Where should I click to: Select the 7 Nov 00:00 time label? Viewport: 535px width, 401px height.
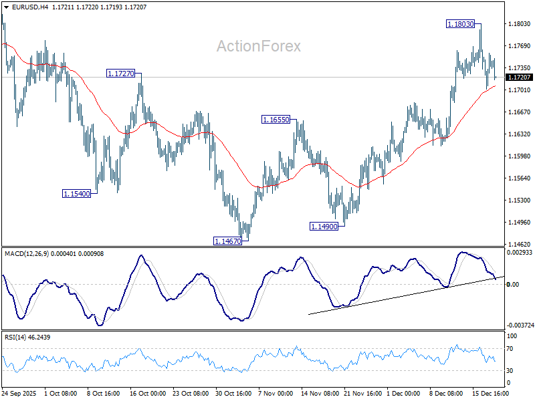pyautogui.click(x=276, y=393)
